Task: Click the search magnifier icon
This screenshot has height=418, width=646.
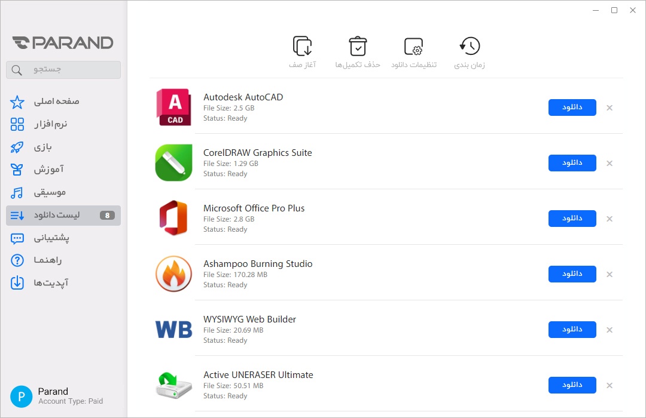Action: click(17, 70)
